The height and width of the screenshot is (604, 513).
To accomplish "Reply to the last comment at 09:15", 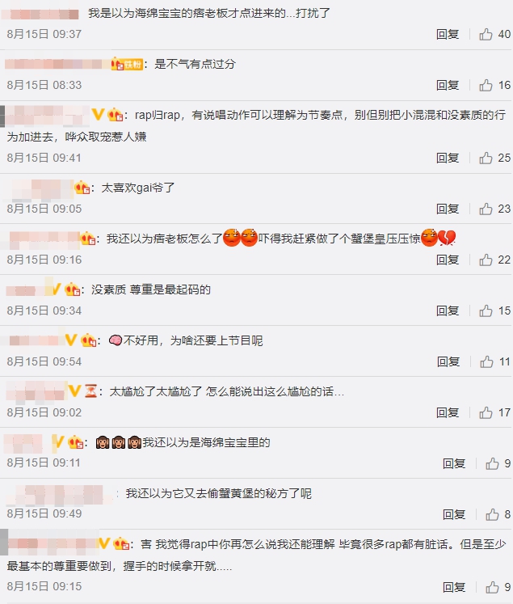I will [454, 587].
